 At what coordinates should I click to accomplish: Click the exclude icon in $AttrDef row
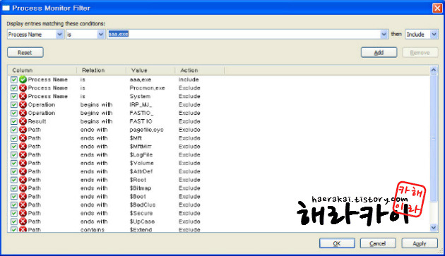click(x=23, y=171)
